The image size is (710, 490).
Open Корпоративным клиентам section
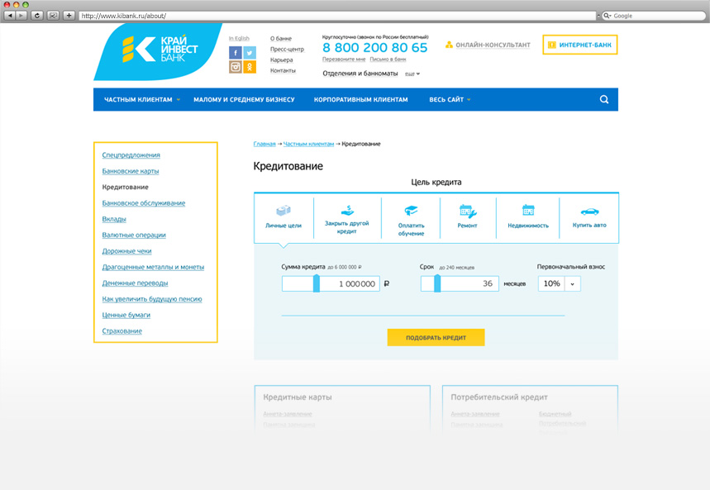tap(361, 100)
